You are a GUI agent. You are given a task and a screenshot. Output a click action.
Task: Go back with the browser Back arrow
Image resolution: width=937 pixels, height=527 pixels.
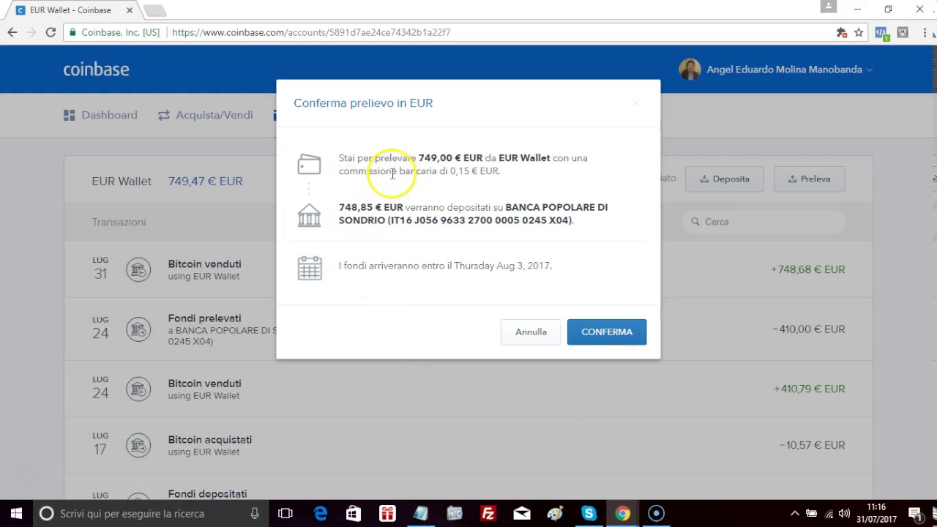coord(12,32)
